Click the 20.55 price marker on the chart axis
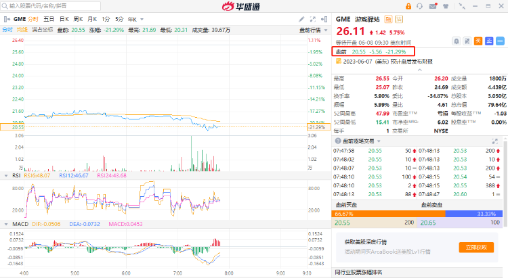This screenshot has height=278, width=508. pos(12,127)
